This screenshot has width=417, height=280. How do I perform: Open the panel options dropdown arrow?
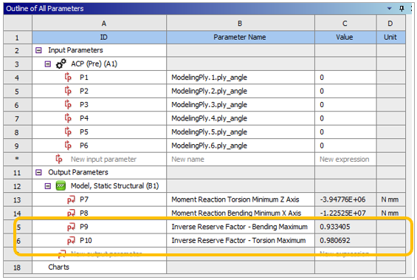tap(390, 9)
